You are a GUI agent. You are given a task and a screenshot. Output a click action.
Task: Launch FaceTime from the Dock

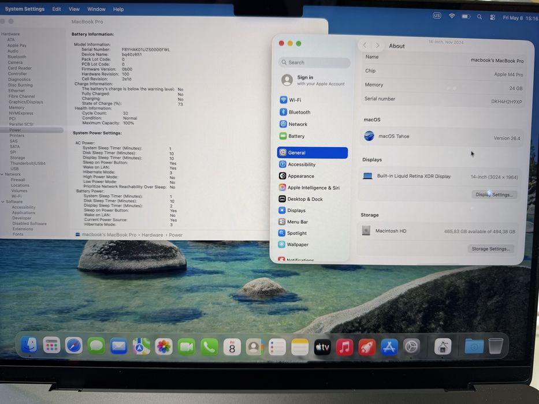point(187,347)
